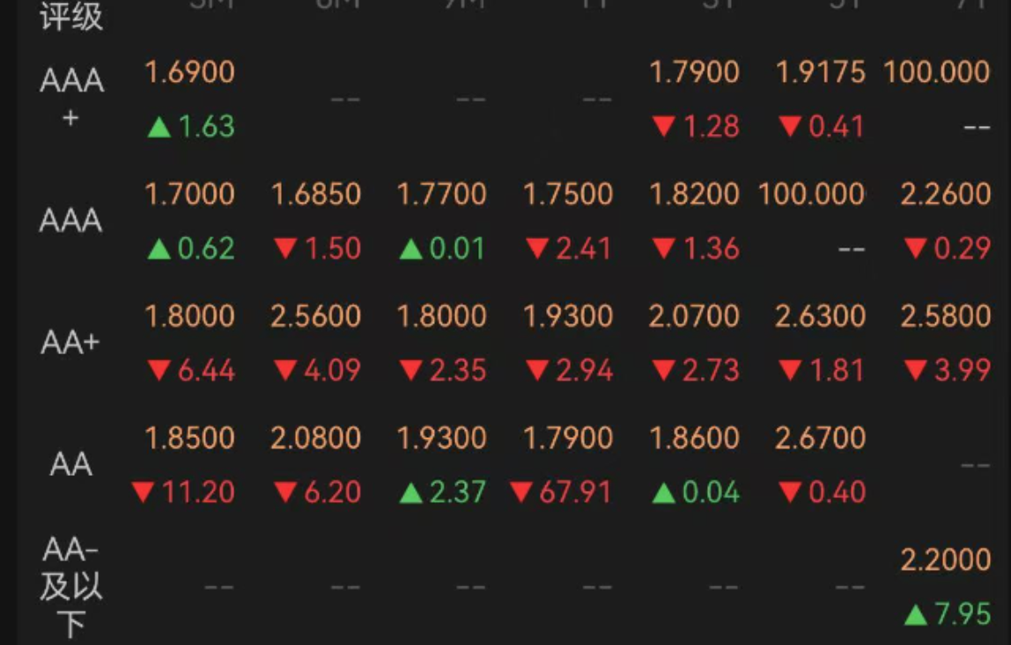The image size is (1011, 645).
Task: Click green up arrow beside 1.63
Action: (x=159, y=127)
